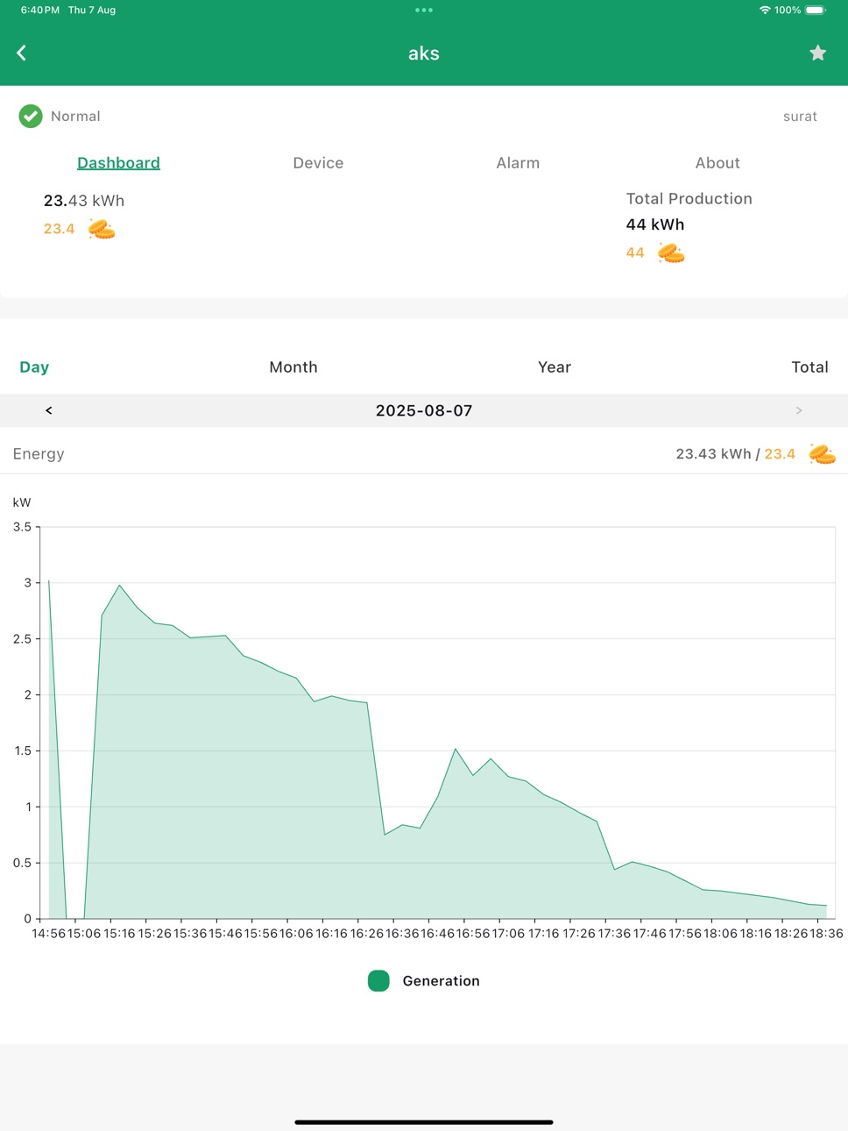
Task: Open date picker showing 2025-08-07
Action: [424, 410]
